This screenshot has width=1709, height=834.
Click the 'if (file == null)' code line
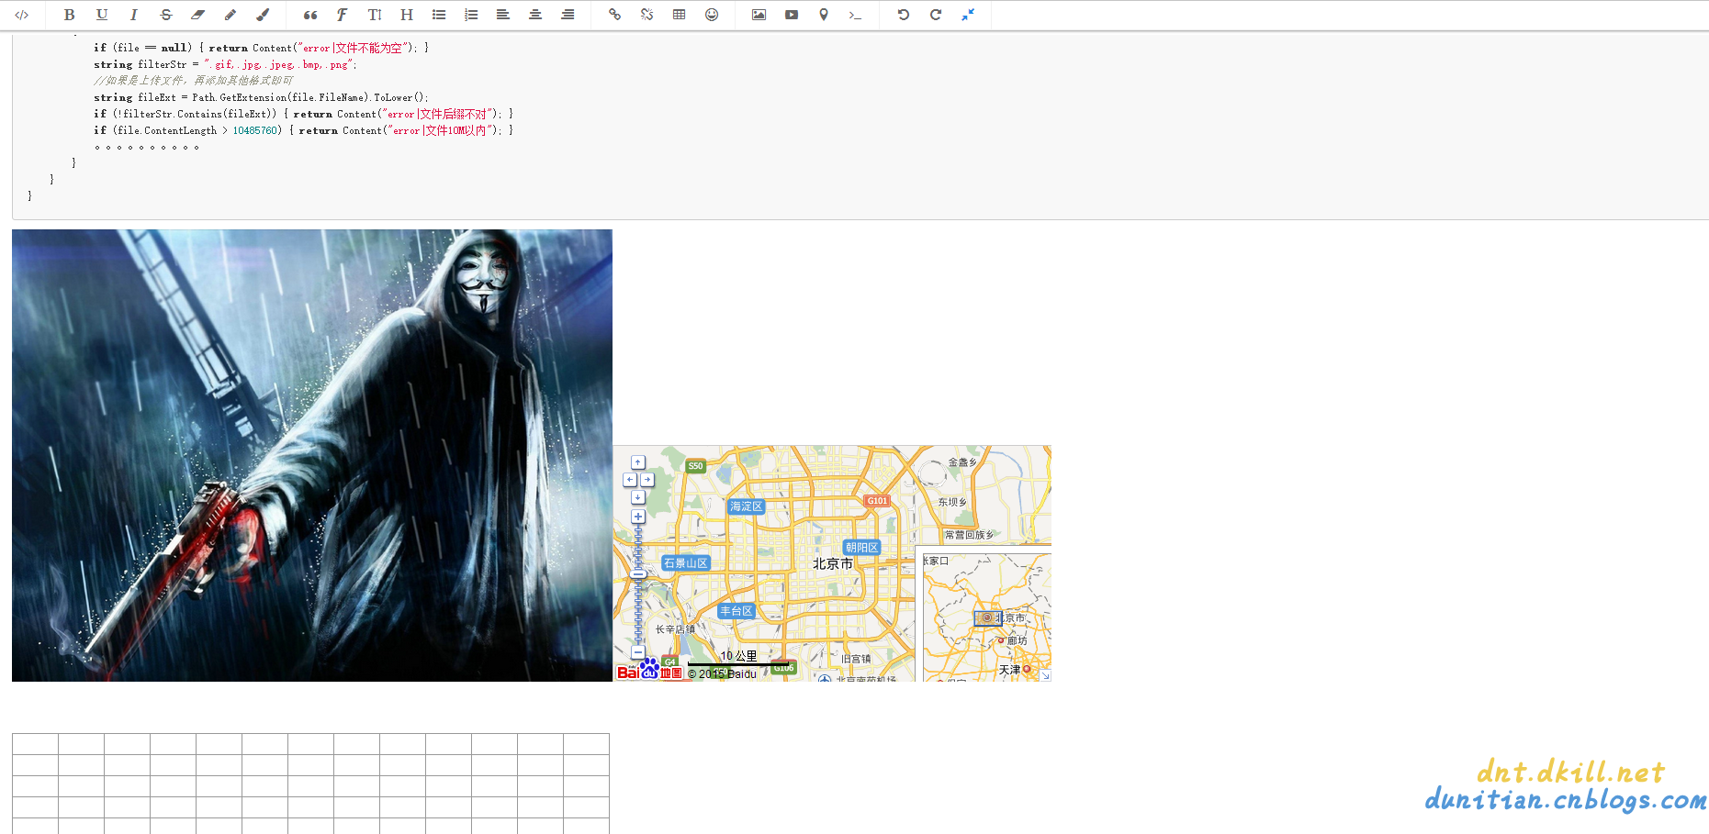(261, 48)
